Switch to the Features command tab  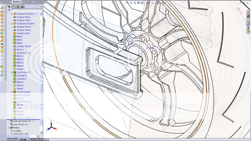[x=6, y=2]
